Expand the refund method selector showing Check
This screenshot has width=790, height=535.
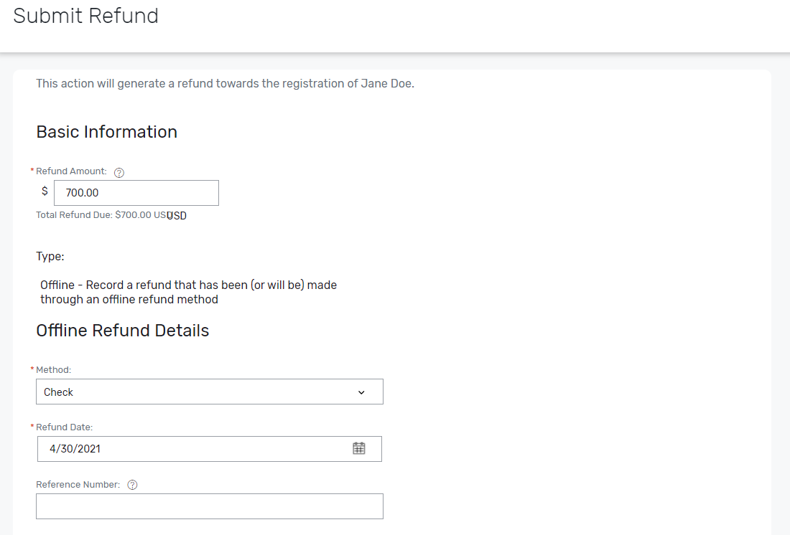(x=210, y=392)
